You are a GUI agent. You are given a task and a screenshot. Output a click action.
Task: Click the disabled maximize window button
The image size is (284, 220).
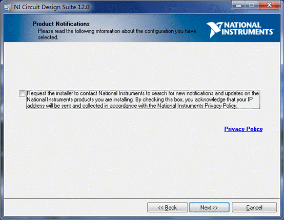[x=251, y=6]
